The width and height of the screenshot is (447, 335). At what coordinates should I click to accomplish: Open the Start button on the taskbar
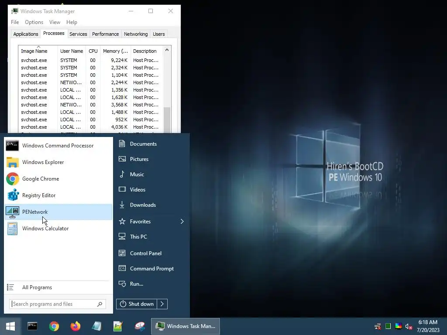coord(10,326)
